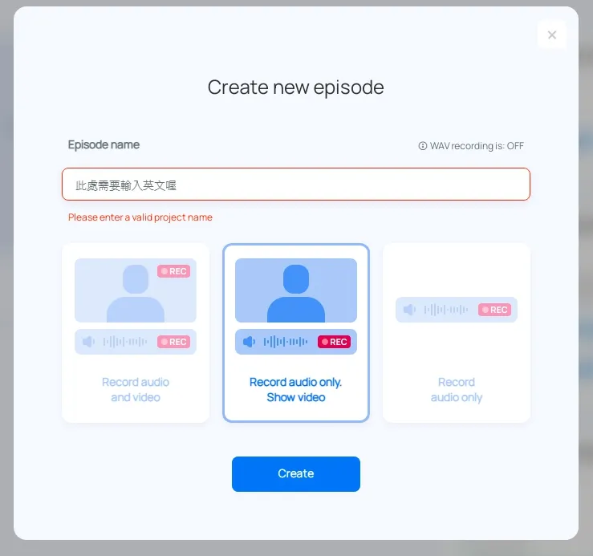Click the Episode name label
Image resolution: width=593 pixels, height=556 pixels.
pyautogui.click(x=104, y=145)
